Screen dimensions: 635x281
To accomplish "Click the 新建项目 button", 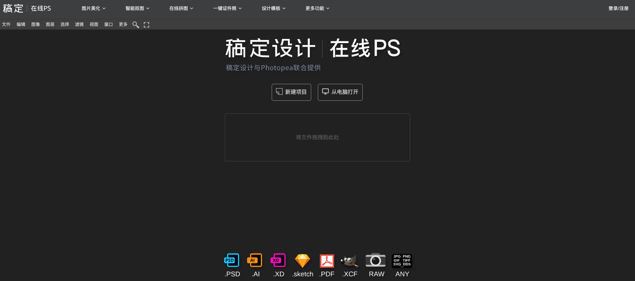I will (x=291, y=92).
